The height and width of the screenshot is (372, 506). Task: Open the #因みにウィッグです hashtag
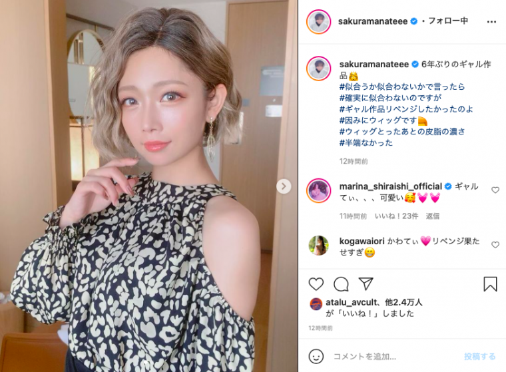(x=378, y=120)
